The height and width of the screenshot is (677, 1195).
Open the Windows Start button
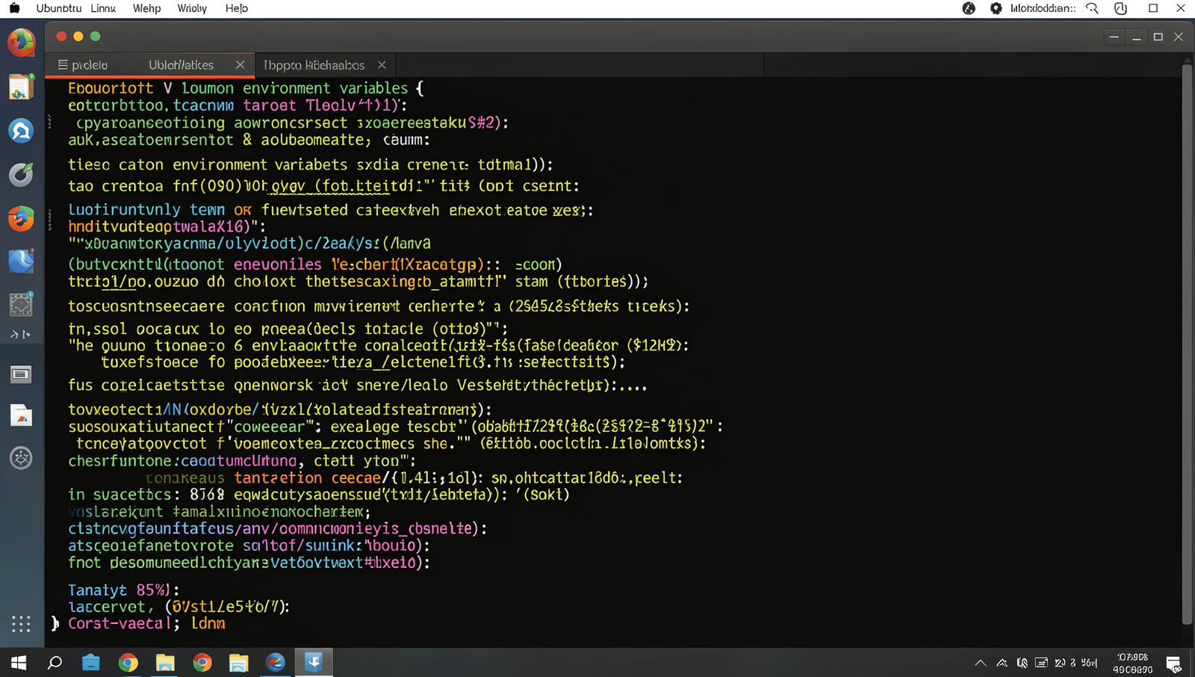point(19,663)
